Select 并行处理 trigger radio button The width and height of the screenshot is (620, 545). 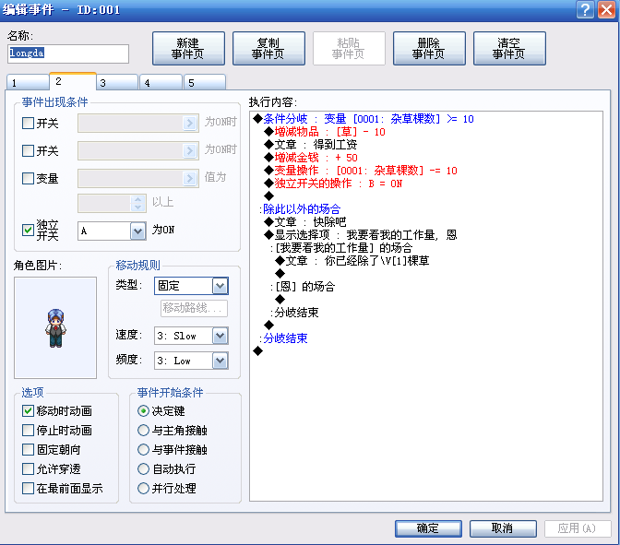[x=143, y=488]
